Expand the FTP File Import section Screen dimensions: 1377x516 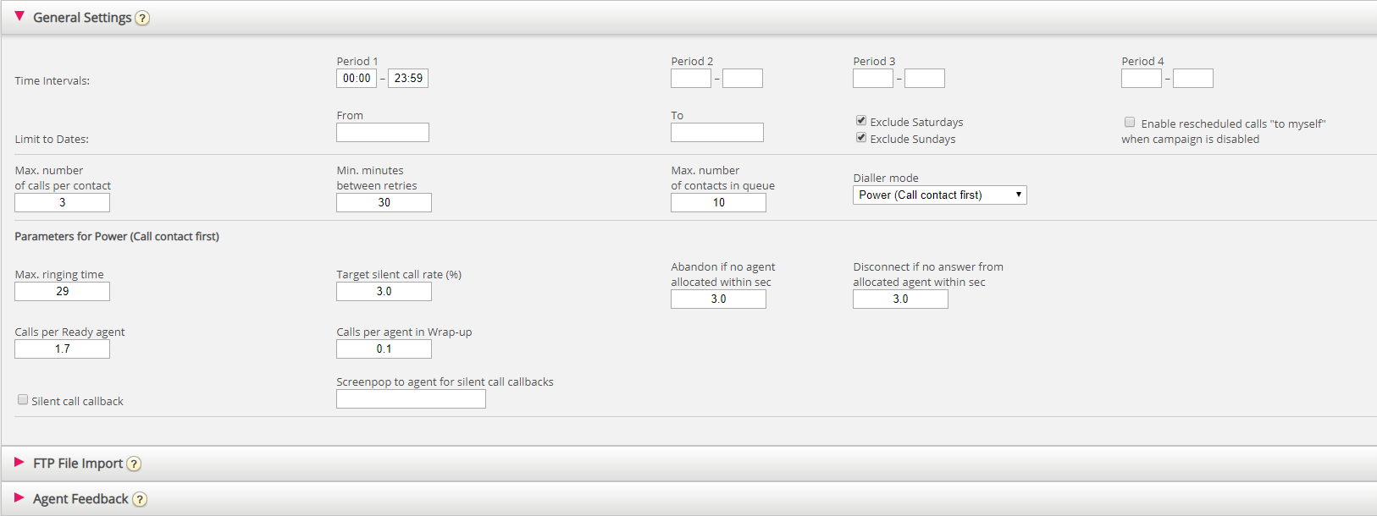(19, 463)
